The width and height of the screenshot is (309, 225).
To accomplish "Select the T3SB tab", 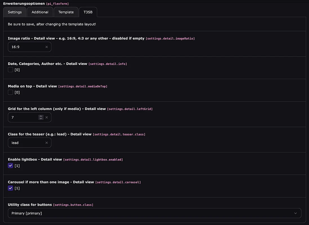I will tap(88, 12).
